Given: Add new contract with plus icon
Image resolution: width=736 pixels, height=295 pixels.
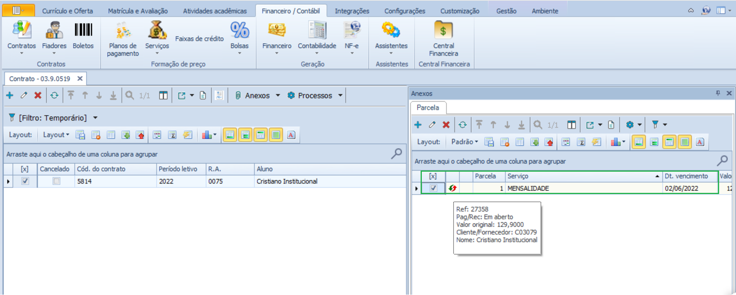Looking at the screenshot, I should (10, 95).
